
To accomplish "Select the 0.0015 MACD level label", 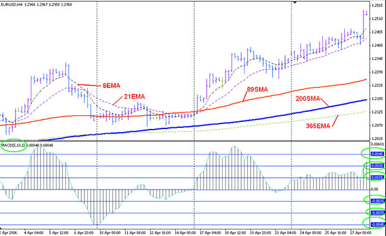I will point(377,177).
